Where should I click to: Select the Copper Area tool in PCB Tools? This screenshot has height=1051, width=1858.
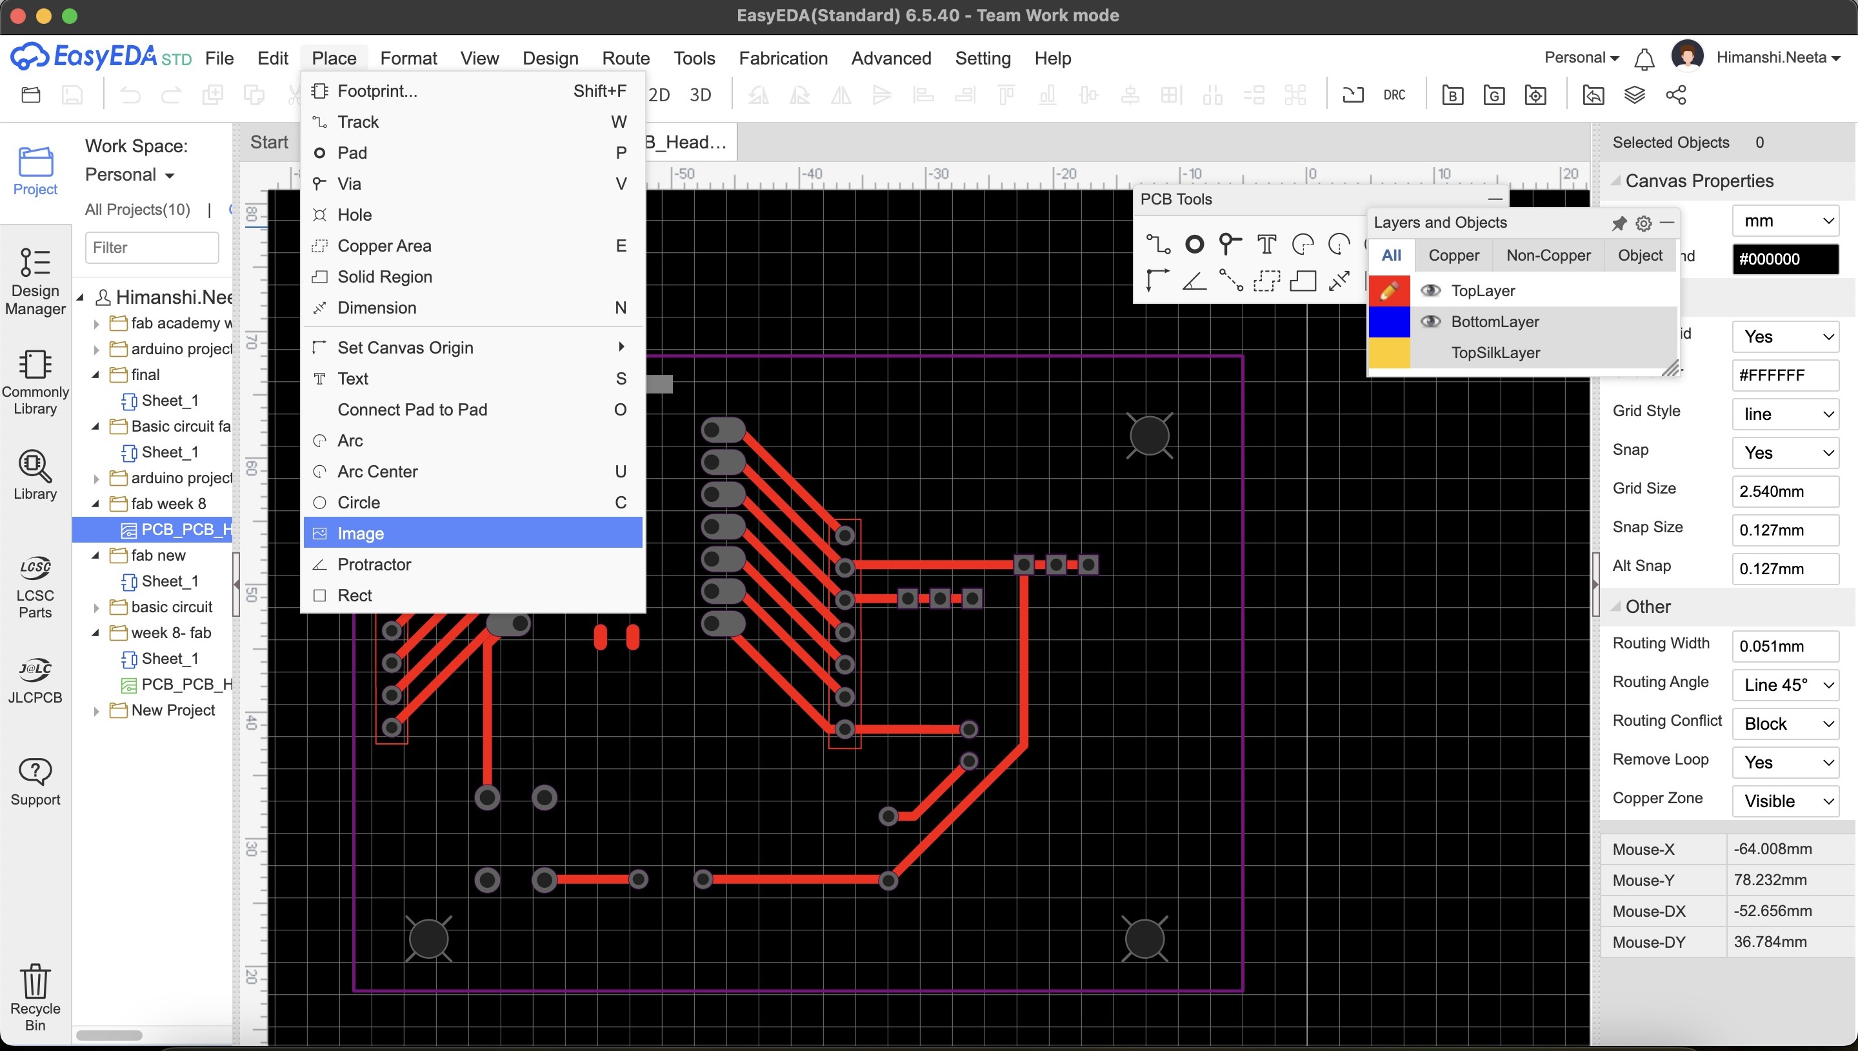1266,280
